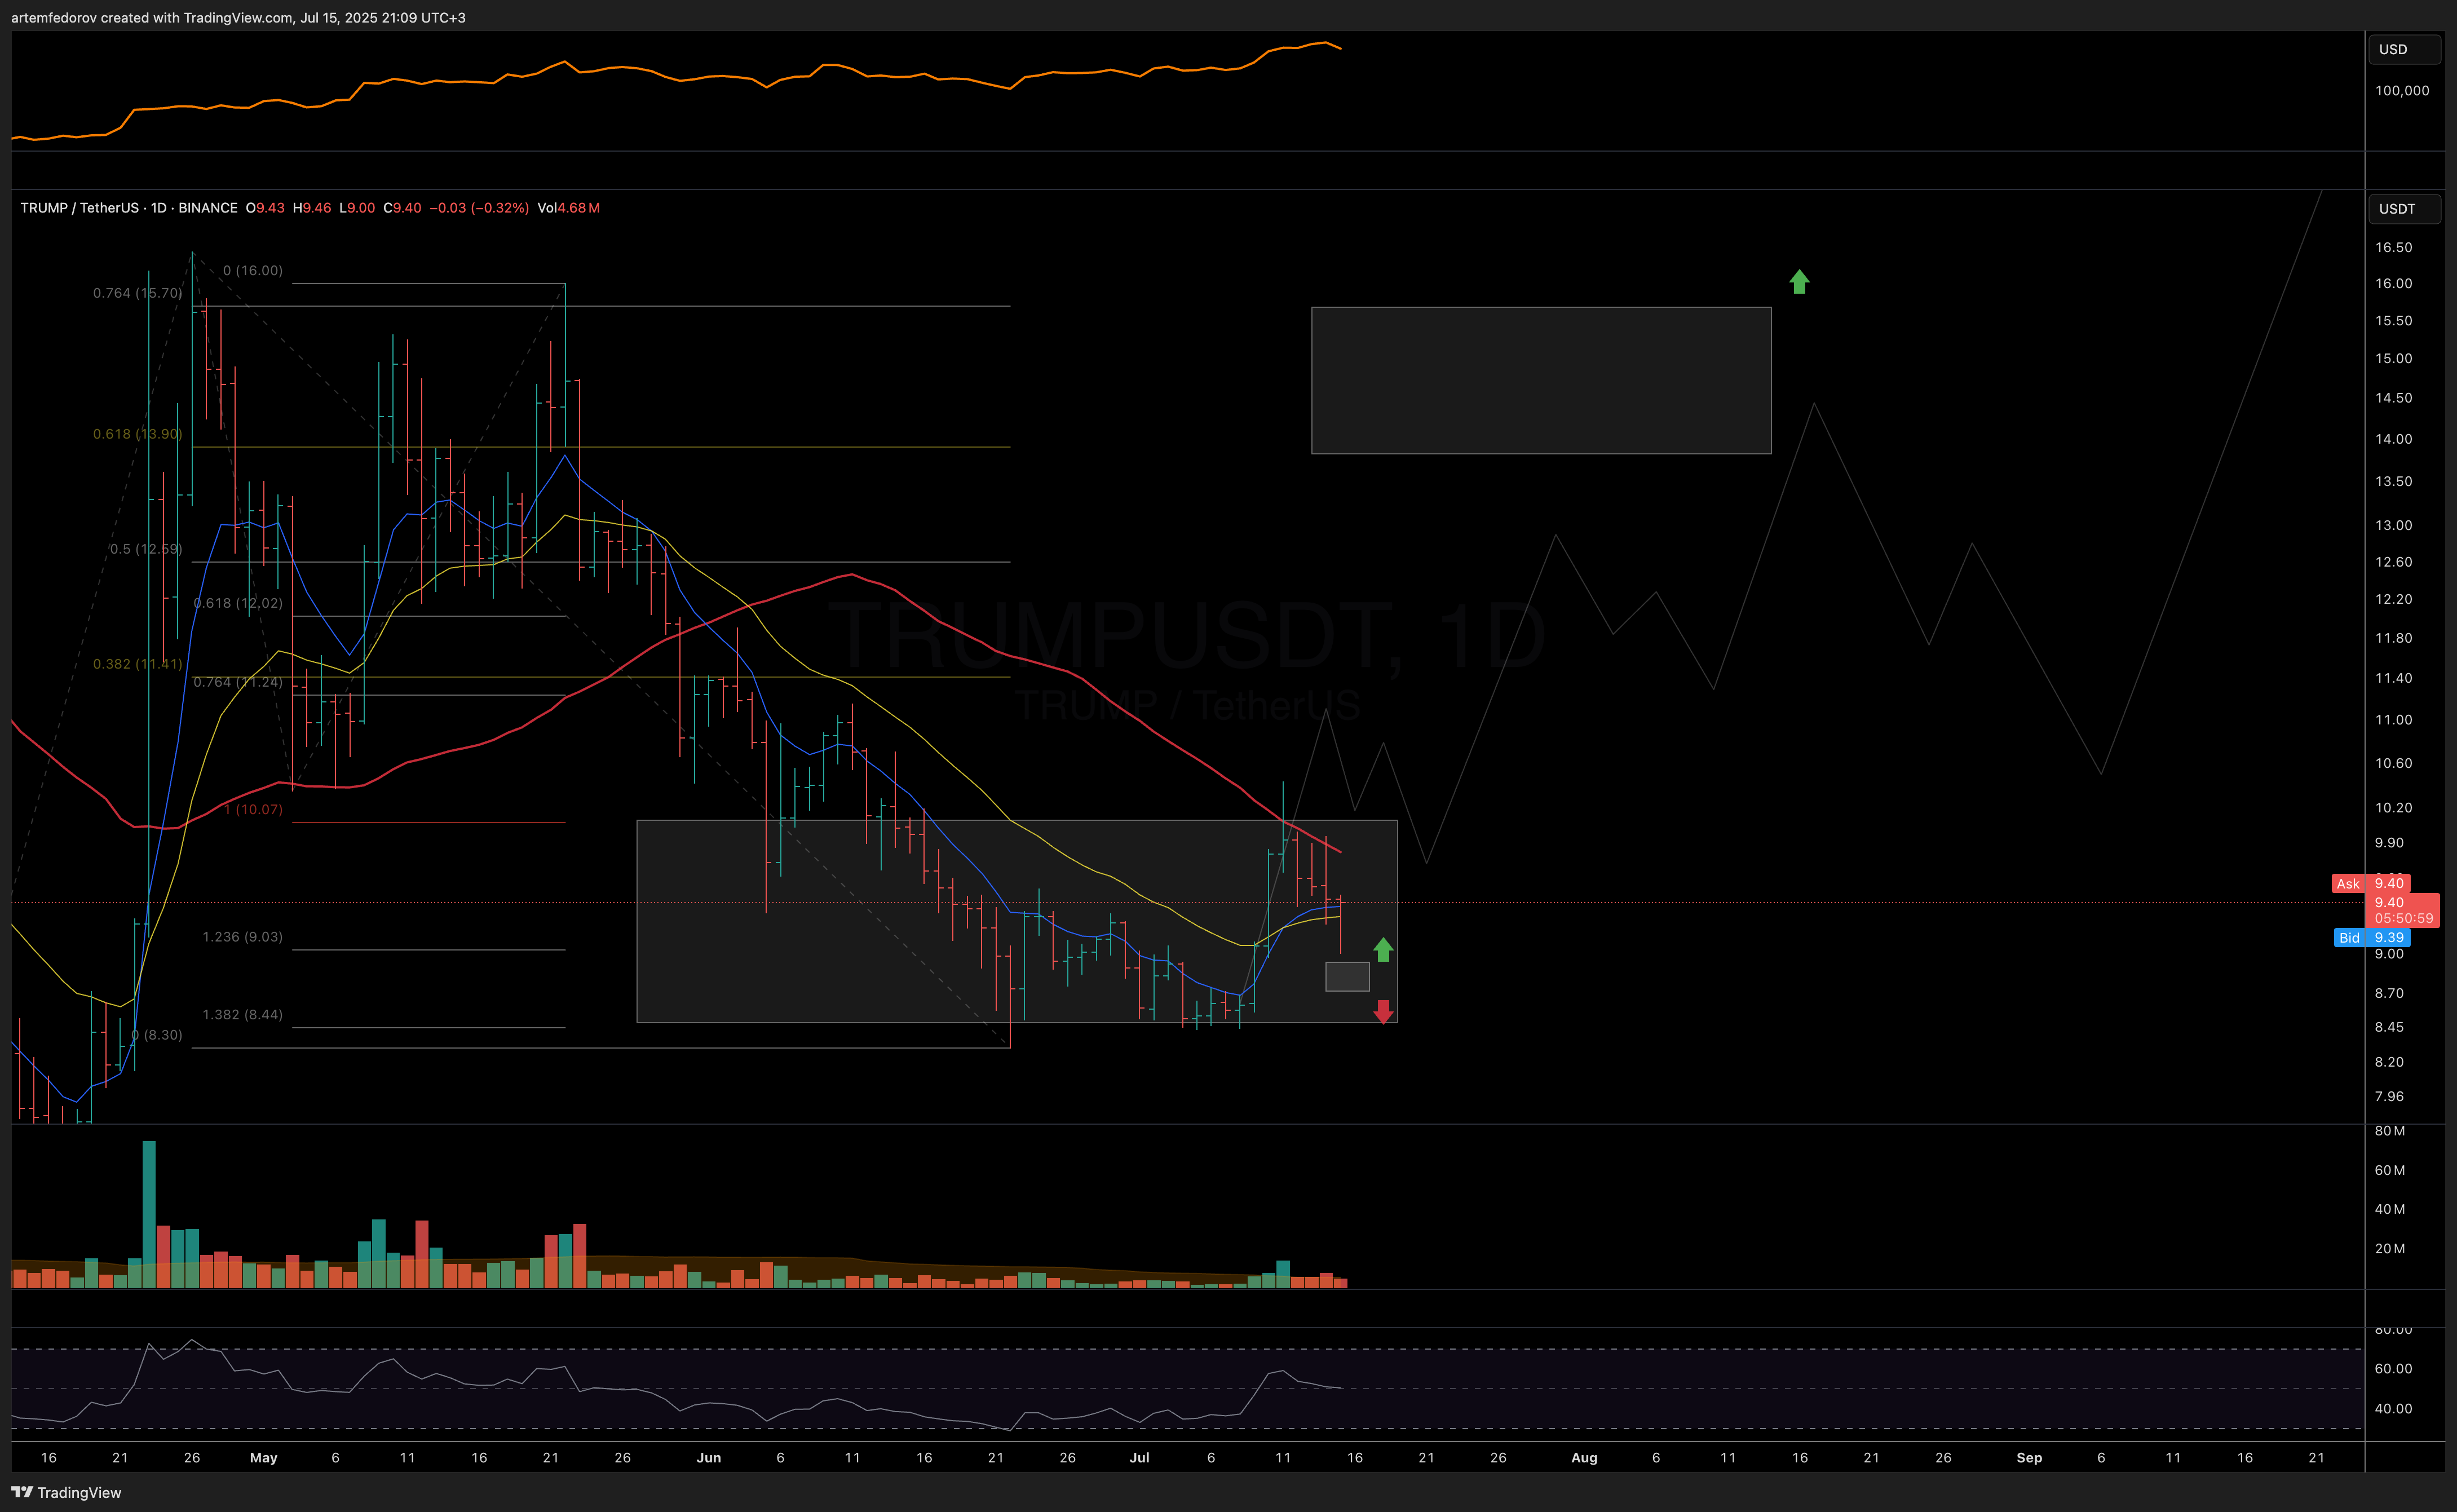Click the 80 M volume scale label
The image size is (2457, 1512).
tap(2389, 1131)
